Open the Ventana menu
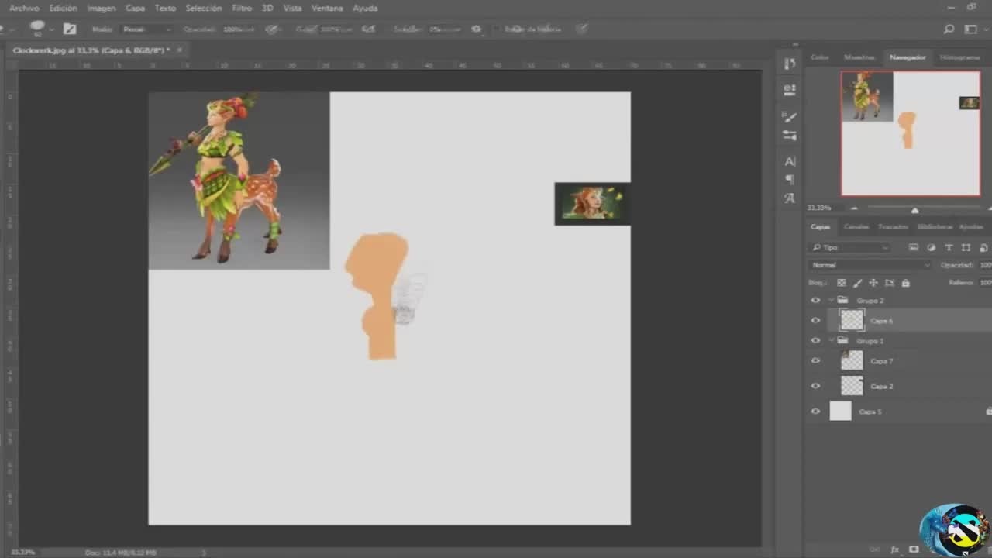 pos(327,8)
